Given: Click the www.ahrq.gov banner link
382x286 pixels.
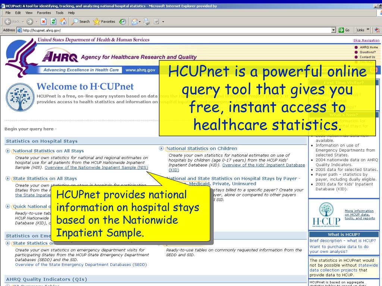Looking at the screenshot, I should (140, 70).
